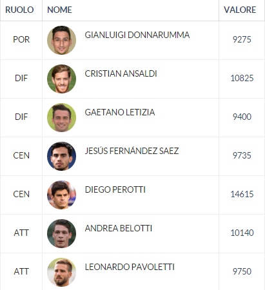Image resolution: width=265 pixels, height=290 pixels.
Task: Click Diego Perotti's avatar image
Action: coord(61,195)
